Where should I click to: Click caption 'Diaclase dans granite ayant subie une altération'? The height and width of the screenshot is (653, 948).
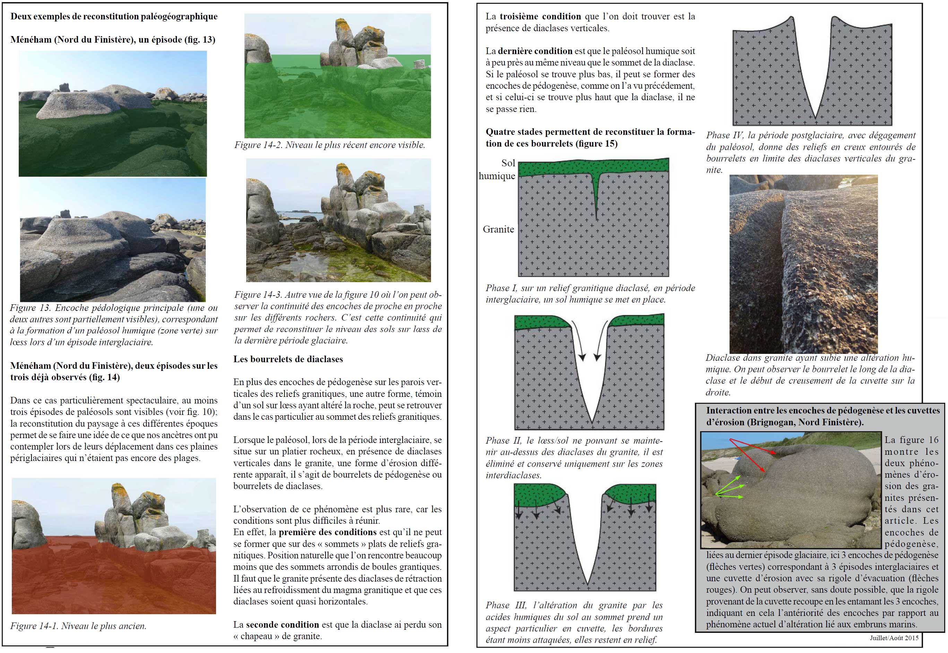[810, 375]
